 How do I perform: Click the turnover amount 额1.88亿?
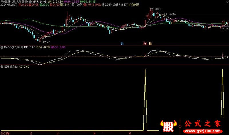77,5
